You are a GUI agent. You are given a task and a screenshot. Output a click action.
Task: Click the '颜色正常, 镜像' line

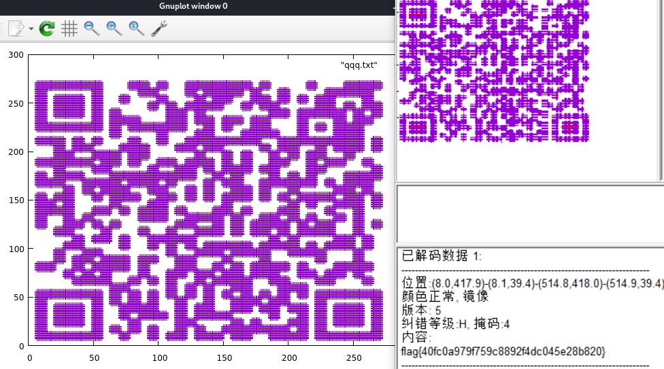click(445, 296)
